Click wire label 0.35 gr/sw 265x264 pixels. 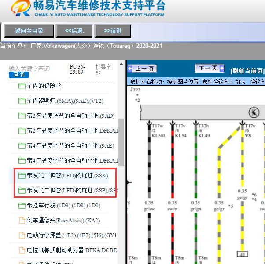(x=149, y=206)
